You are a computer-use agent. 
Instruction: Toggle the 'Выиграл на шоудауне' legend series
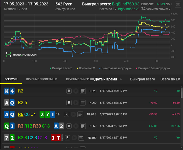[x=116, y=68]
